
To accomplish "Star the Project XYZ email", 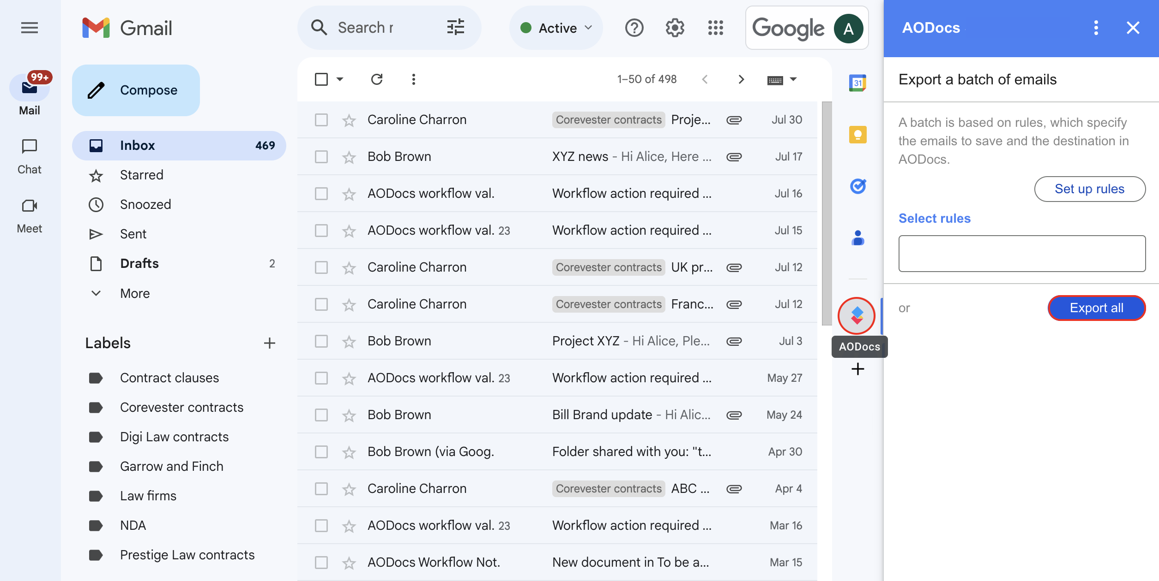I will click(349, 342).
